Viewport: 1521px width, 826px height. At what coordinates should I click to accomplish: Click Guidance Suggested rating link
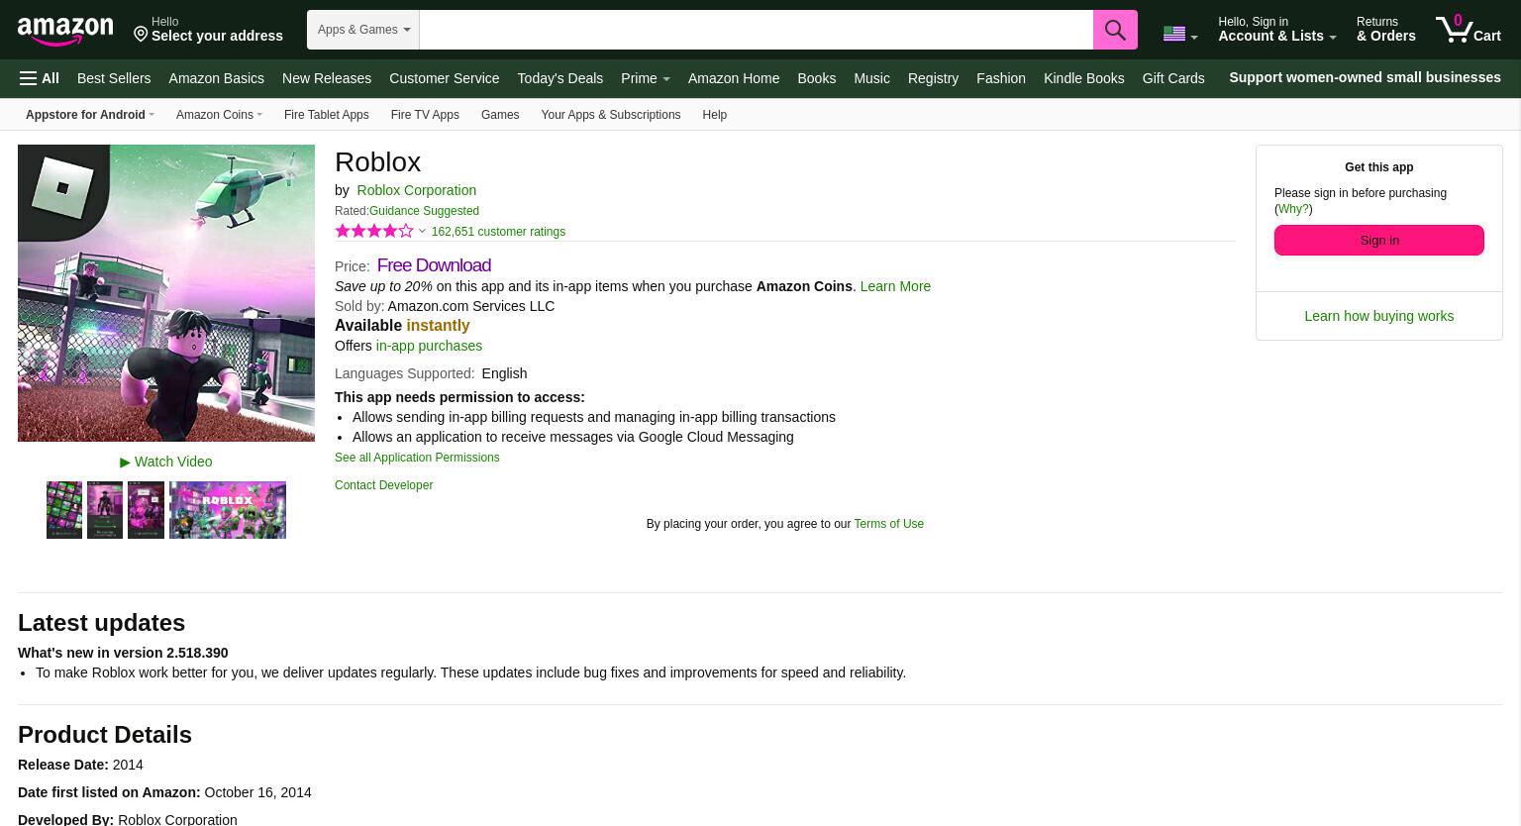coord(424,211)
